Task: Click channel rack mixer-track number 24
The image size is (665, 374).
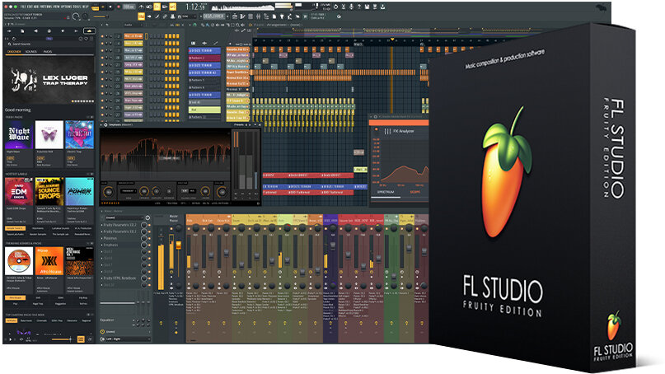Action: 118,101
